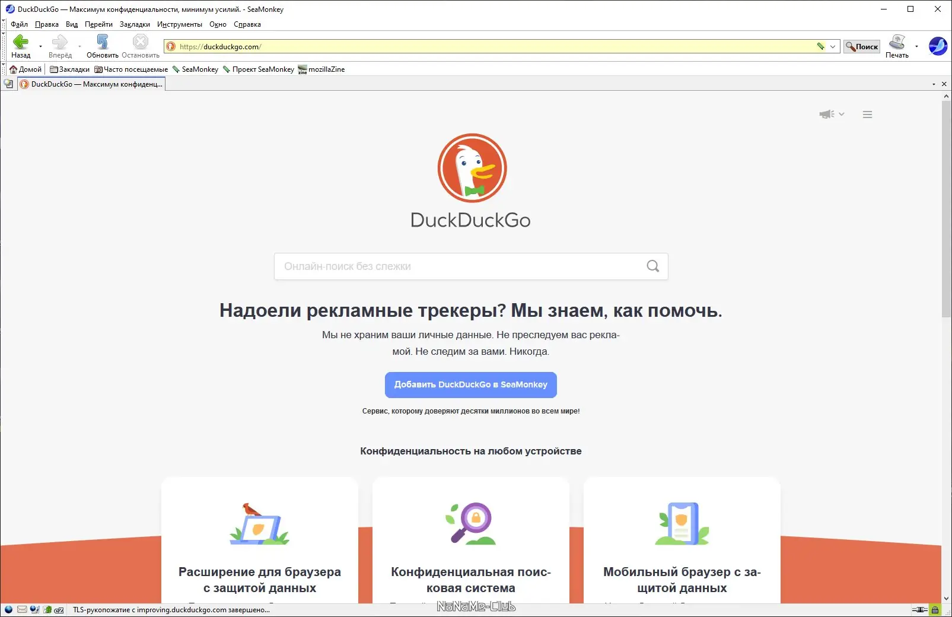Reload the page with Обновить
This screenshot has height=617, width=952.
103,46
